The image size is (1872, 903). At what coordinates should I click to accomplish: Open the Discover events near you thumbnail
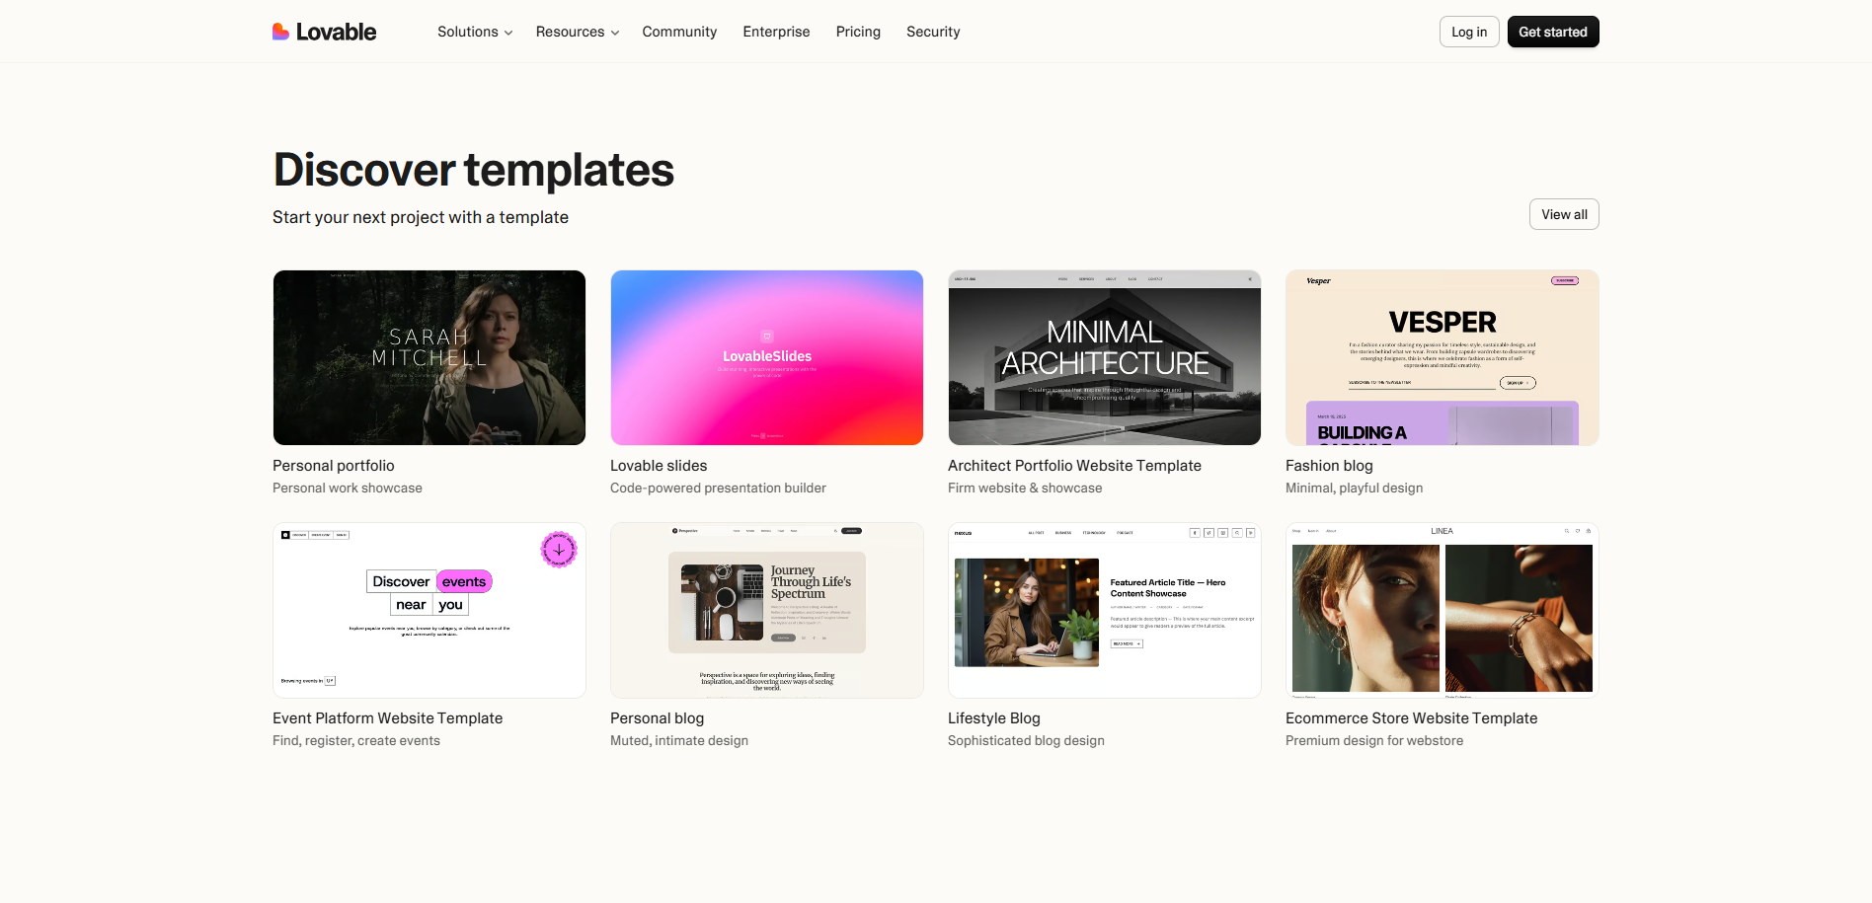pyautogui.click(x=429, y=610)
